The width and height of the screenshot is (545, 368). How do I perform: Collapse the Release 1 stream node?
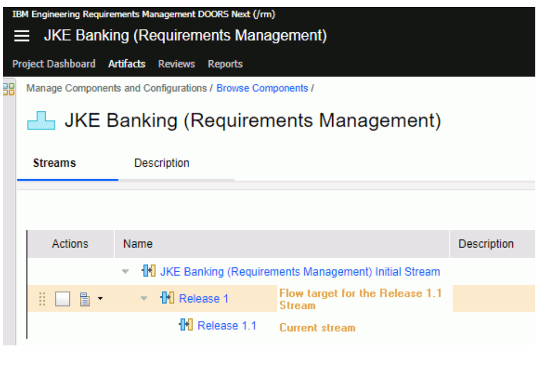(x=144, y=299)
